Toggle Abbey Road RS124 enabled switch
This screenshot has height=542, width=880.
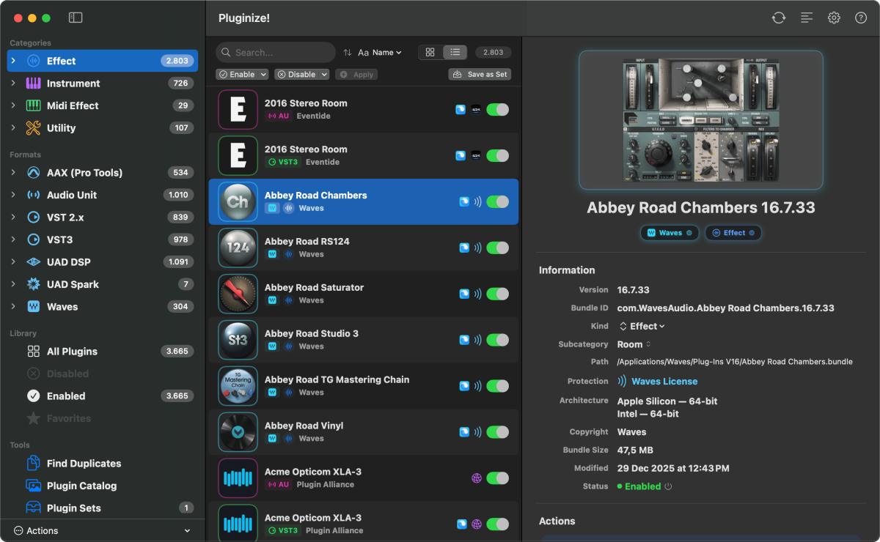point(497,248)
